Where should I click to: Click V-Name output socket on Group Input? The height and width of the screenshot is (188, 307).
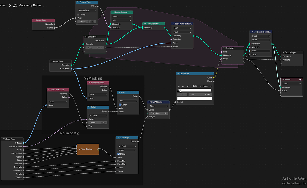coord(23,143)
